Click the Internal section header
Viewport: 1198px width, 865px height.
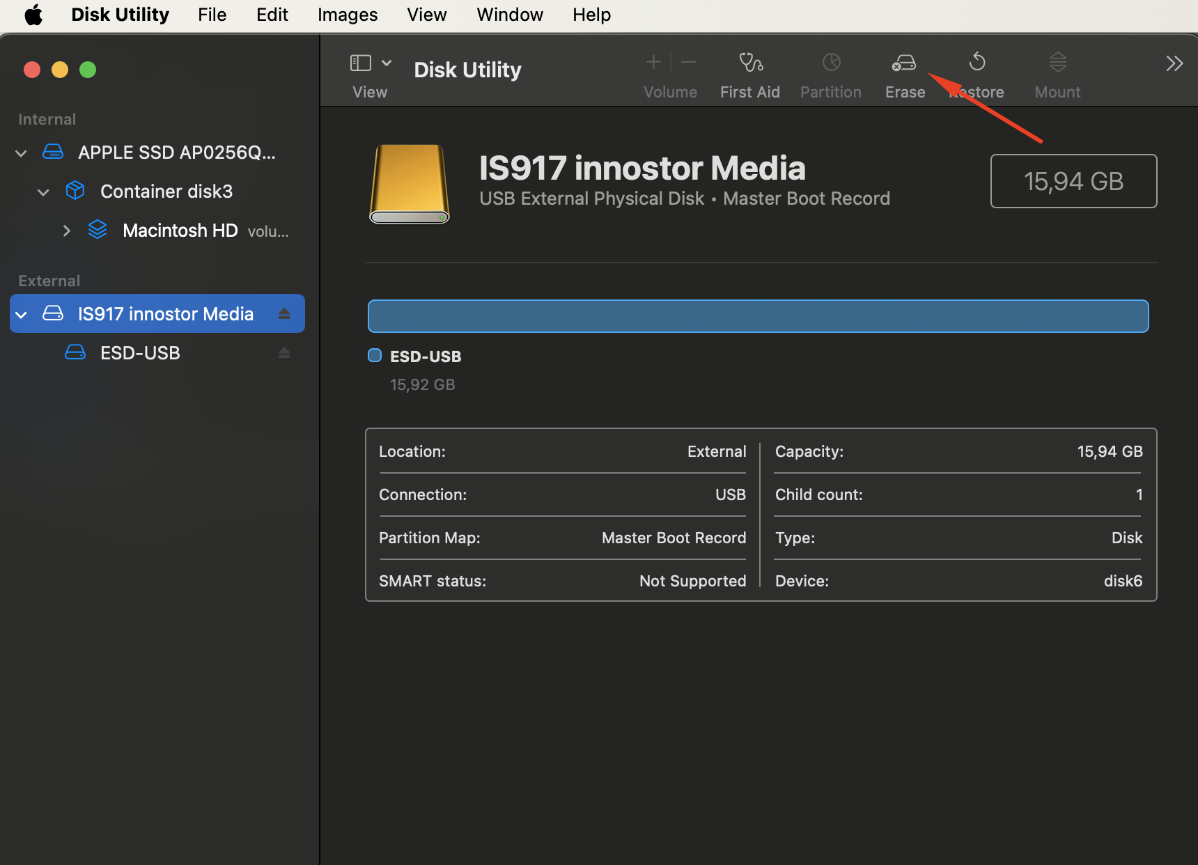(x=47, y=119)
